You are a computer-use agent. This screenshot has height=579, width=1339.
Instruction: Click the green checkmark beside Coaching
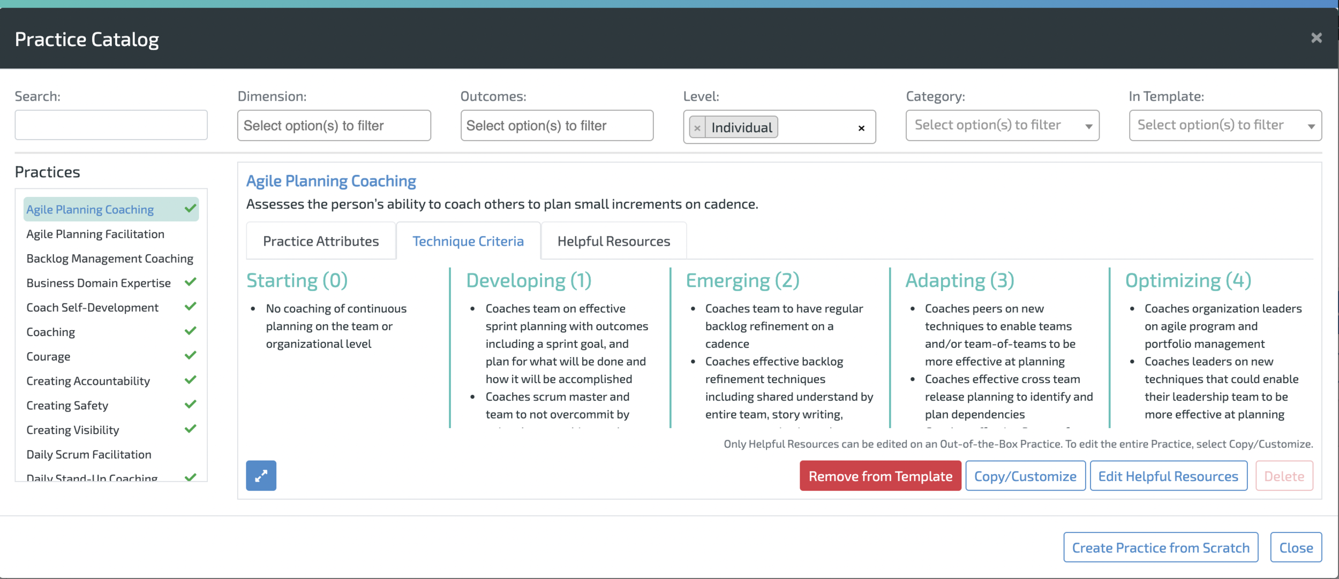point(191,331)
